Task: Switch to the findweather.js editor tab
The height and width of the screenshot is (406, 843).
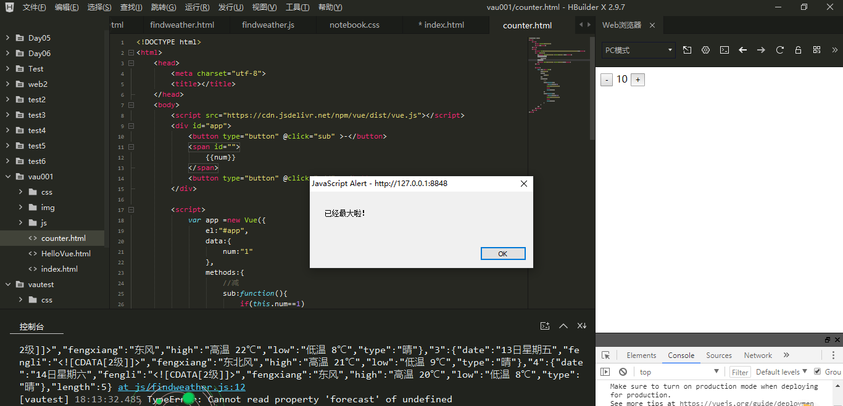Action: coord(268,25)
